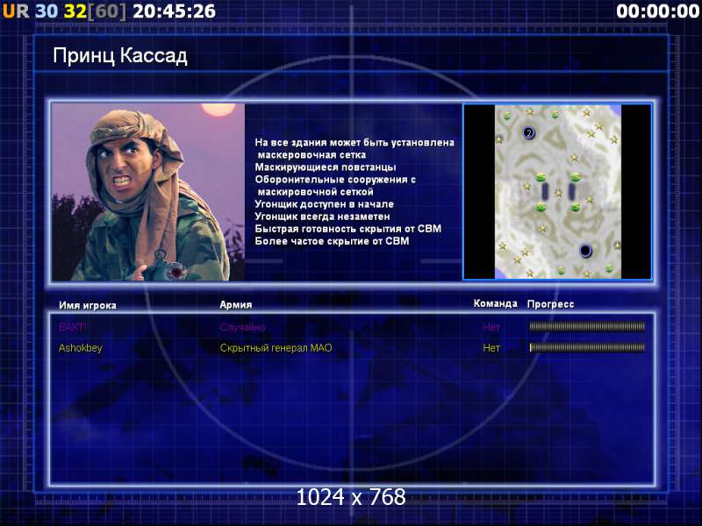Viewport: 702px width, 526px height.
Task: Click the 00:00:00 timer
Action: (x=657, y=11)
